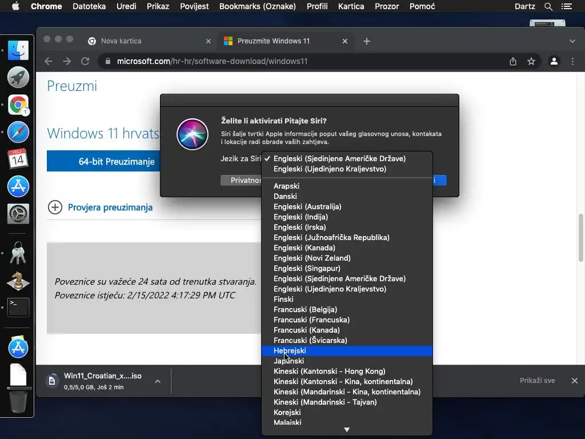
Task: Choose Japanski in Siri language list
Action: 347,361
